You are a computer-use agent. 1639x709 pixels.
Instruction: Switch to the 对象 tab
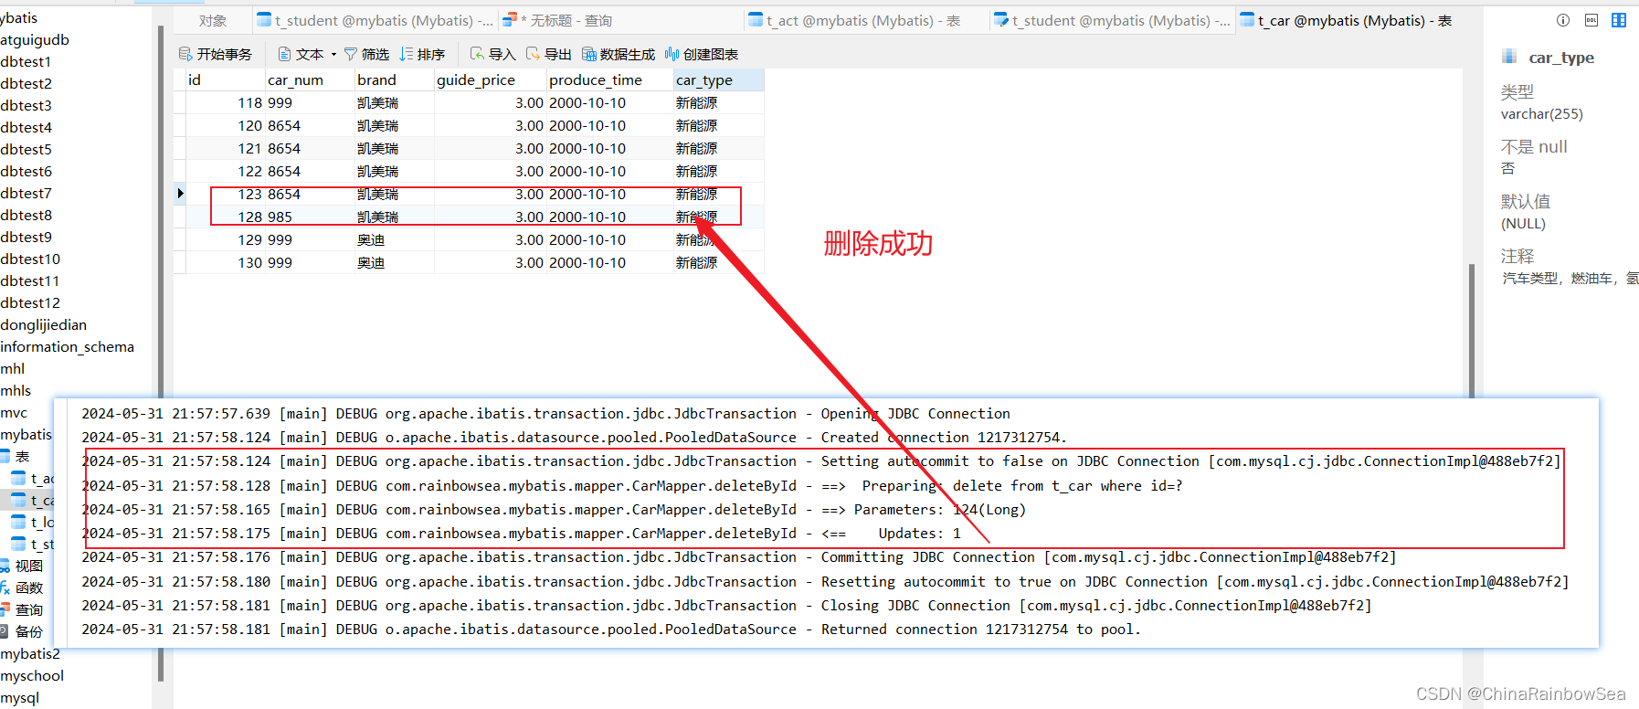(x=213, y=21)
